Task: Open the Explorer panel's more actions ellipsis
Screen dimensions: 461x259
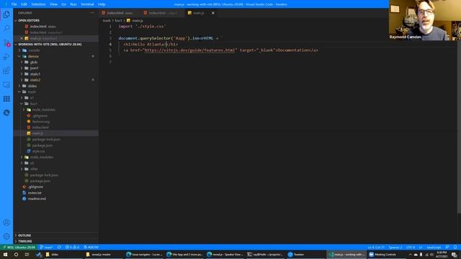Action: tap(92, 13)
